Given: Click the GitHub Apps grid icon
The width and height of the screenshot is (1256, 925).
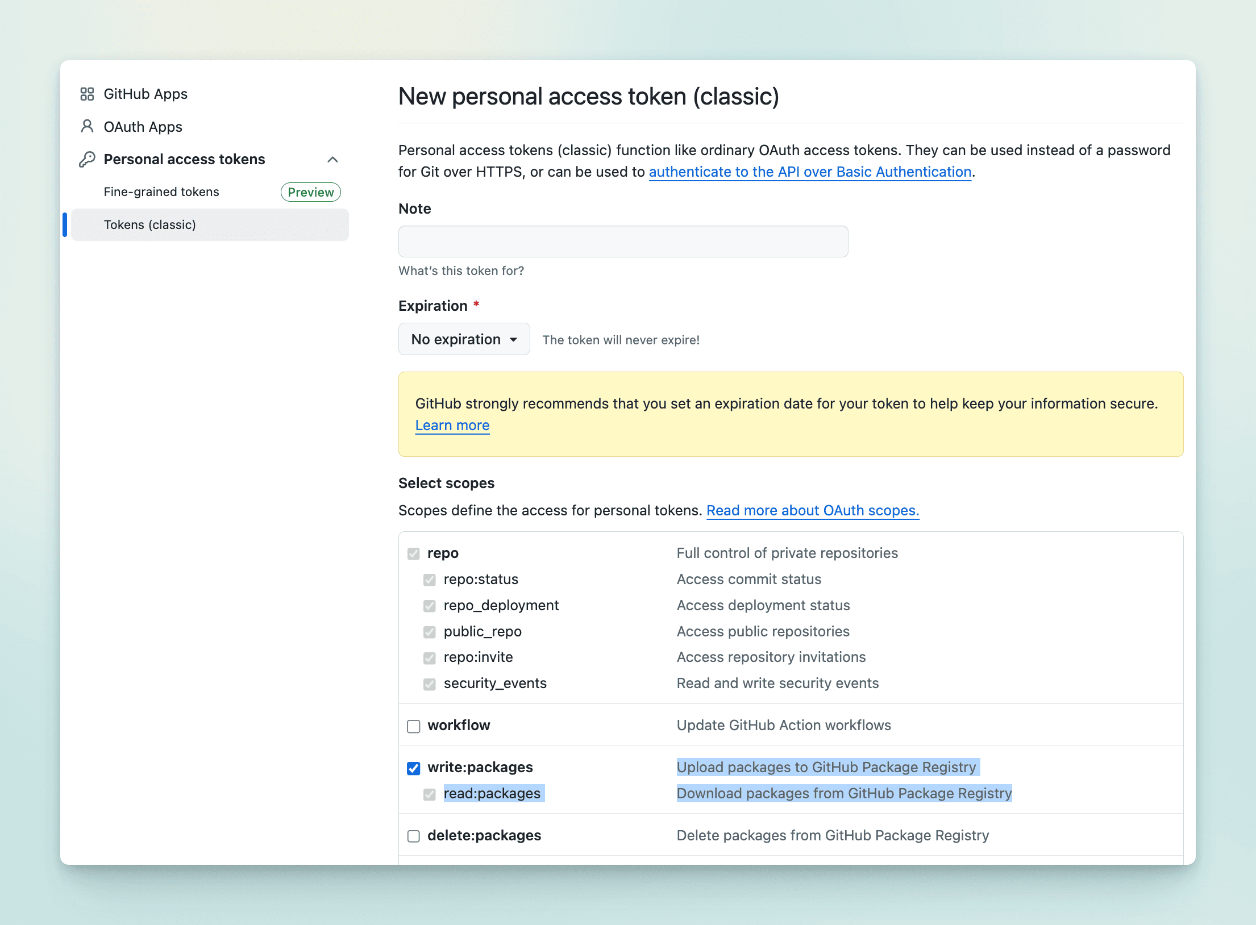Looking at the screenshot, I should point(87,94).
